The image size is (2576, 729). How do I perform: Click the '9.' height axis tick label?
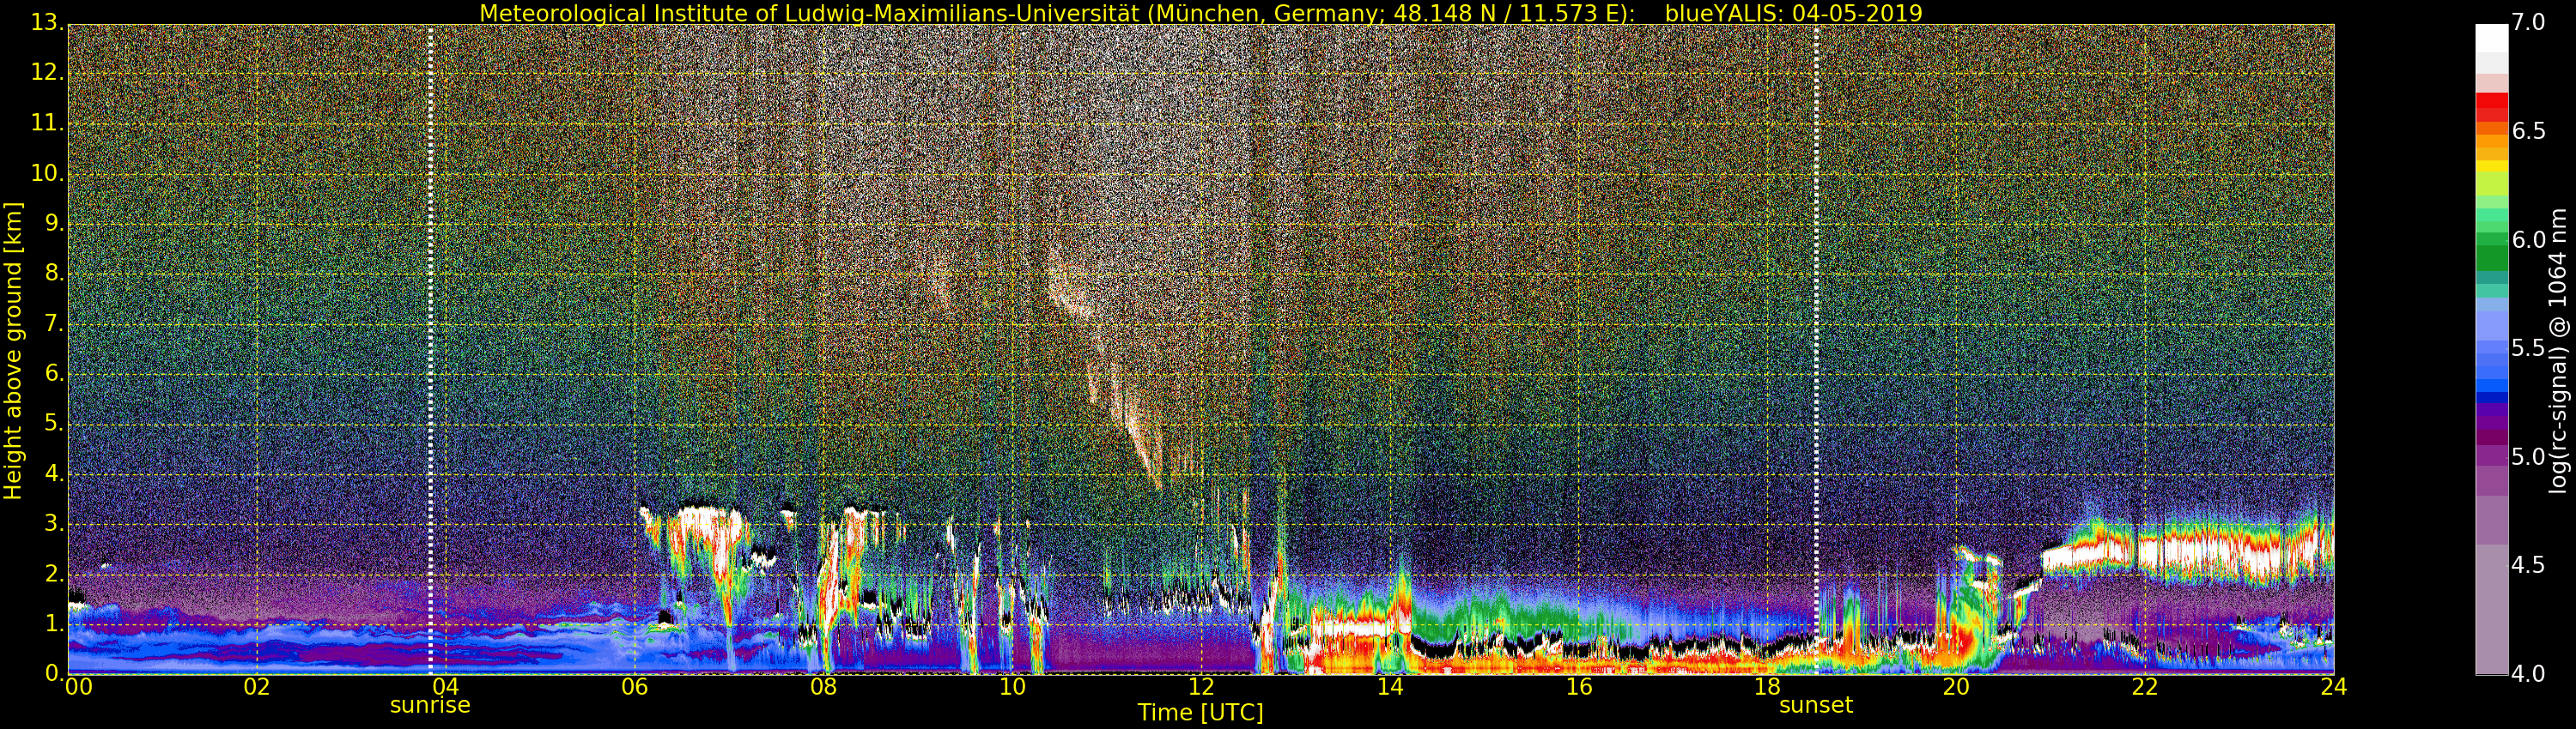pyautogui.click(x=54, y=224)
